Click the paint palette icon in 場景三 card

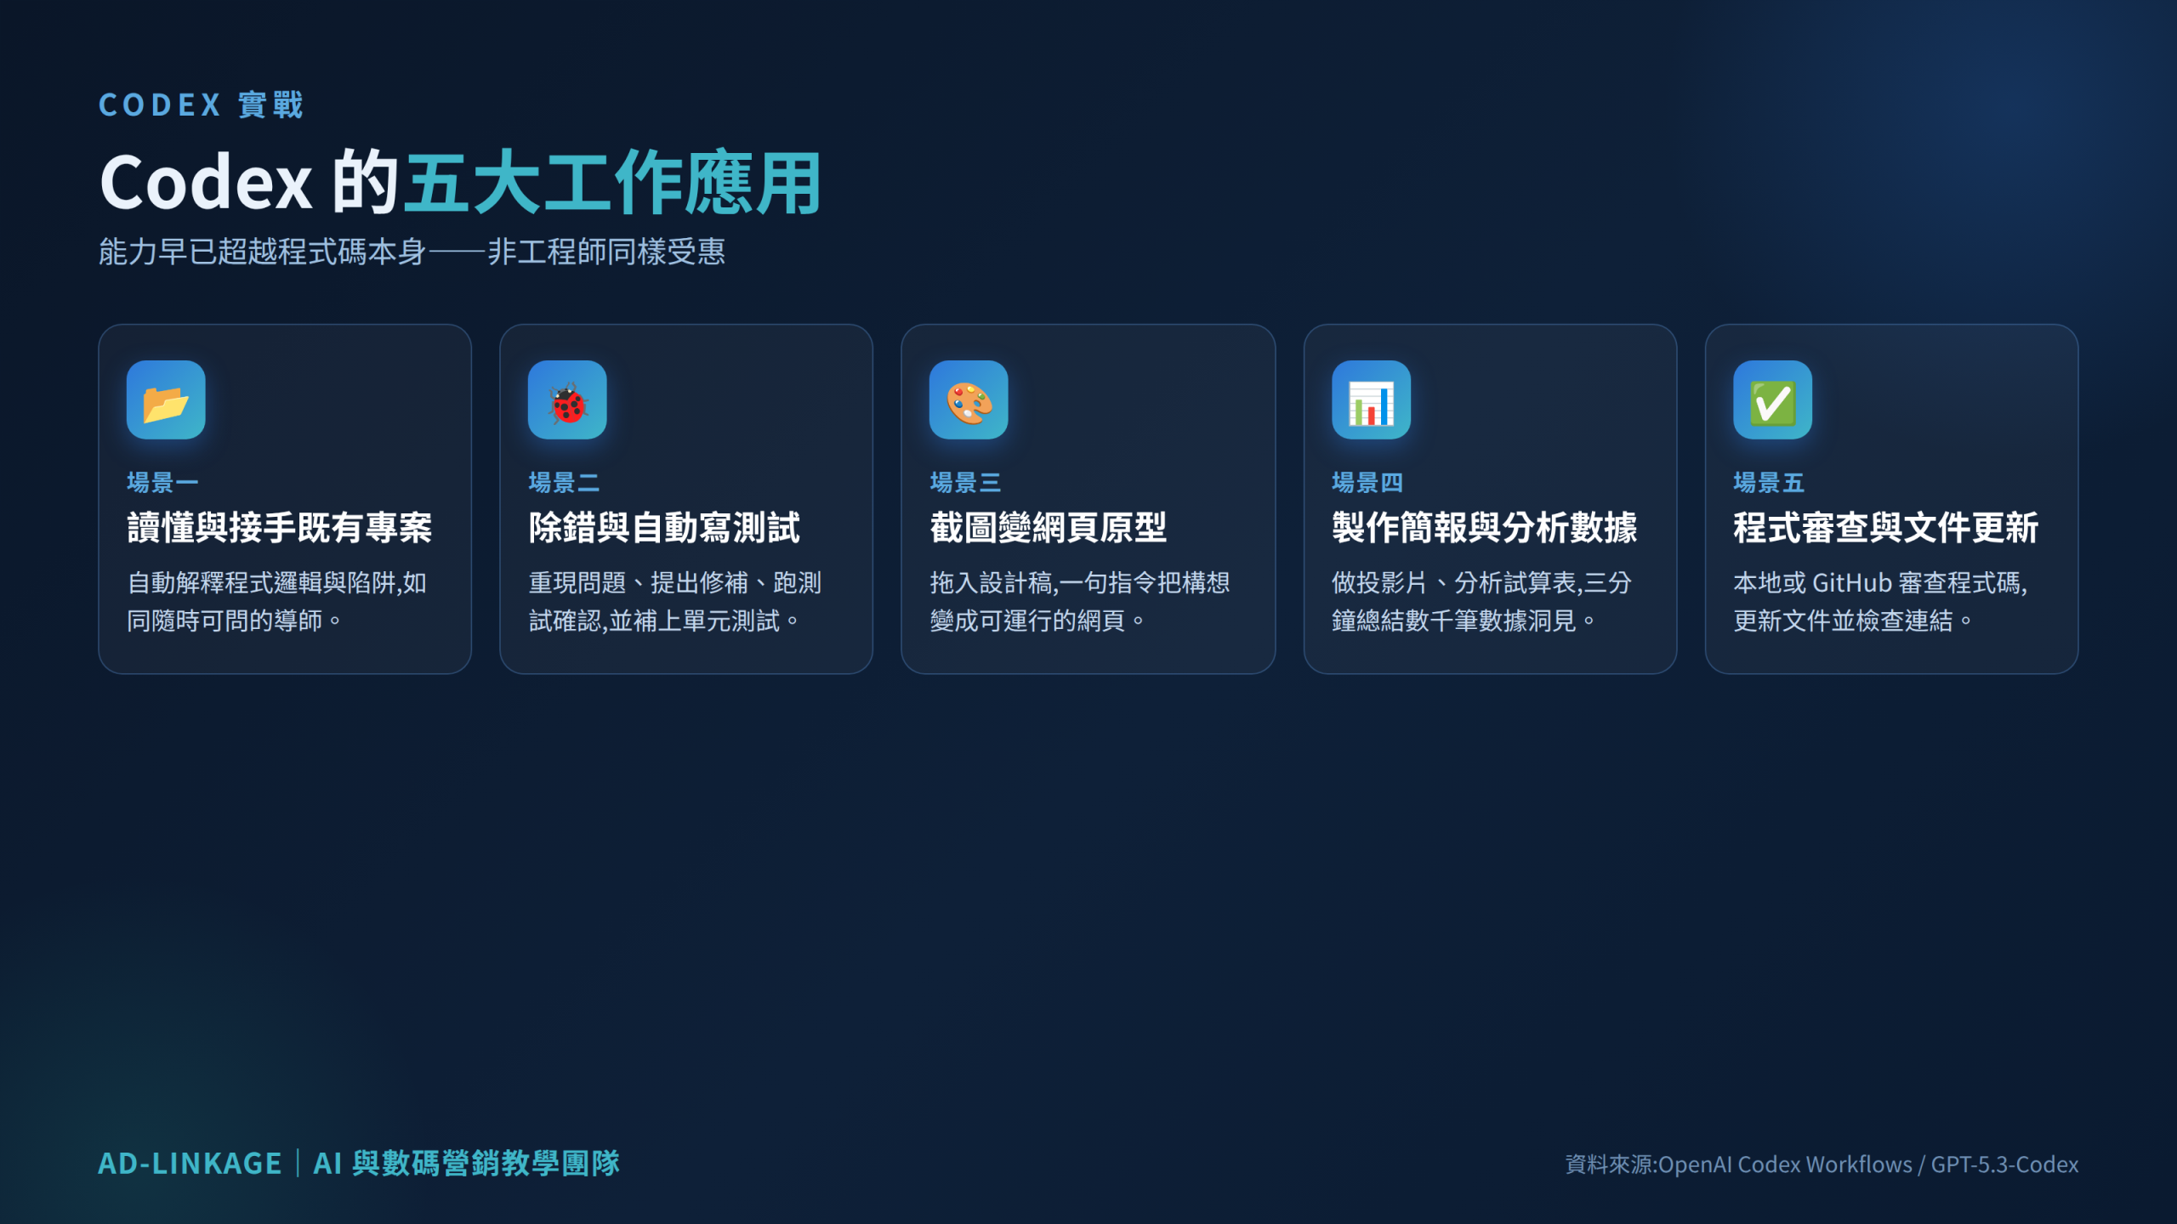(x=969, y=400)
